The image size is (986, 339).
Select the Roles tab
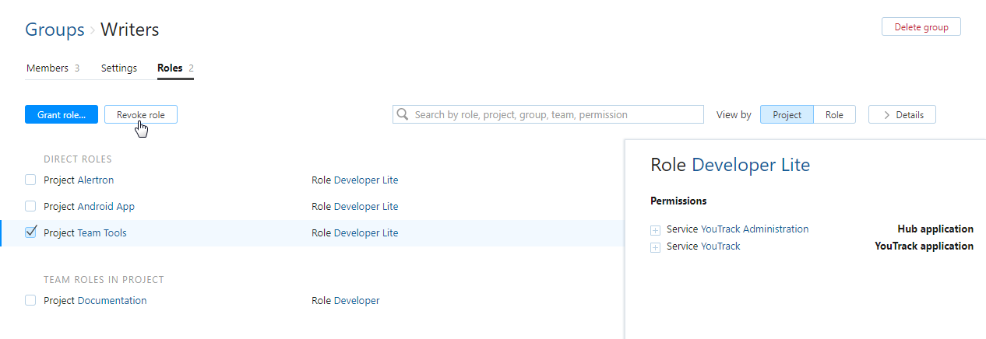coord(174,68)
